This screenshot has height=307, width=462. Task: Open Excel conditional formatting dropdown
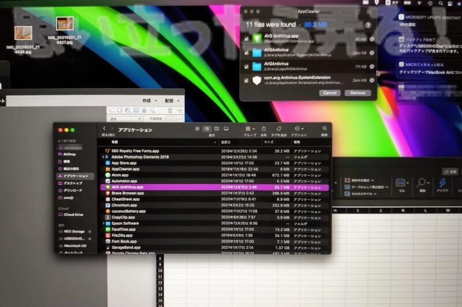coord(359,180)
